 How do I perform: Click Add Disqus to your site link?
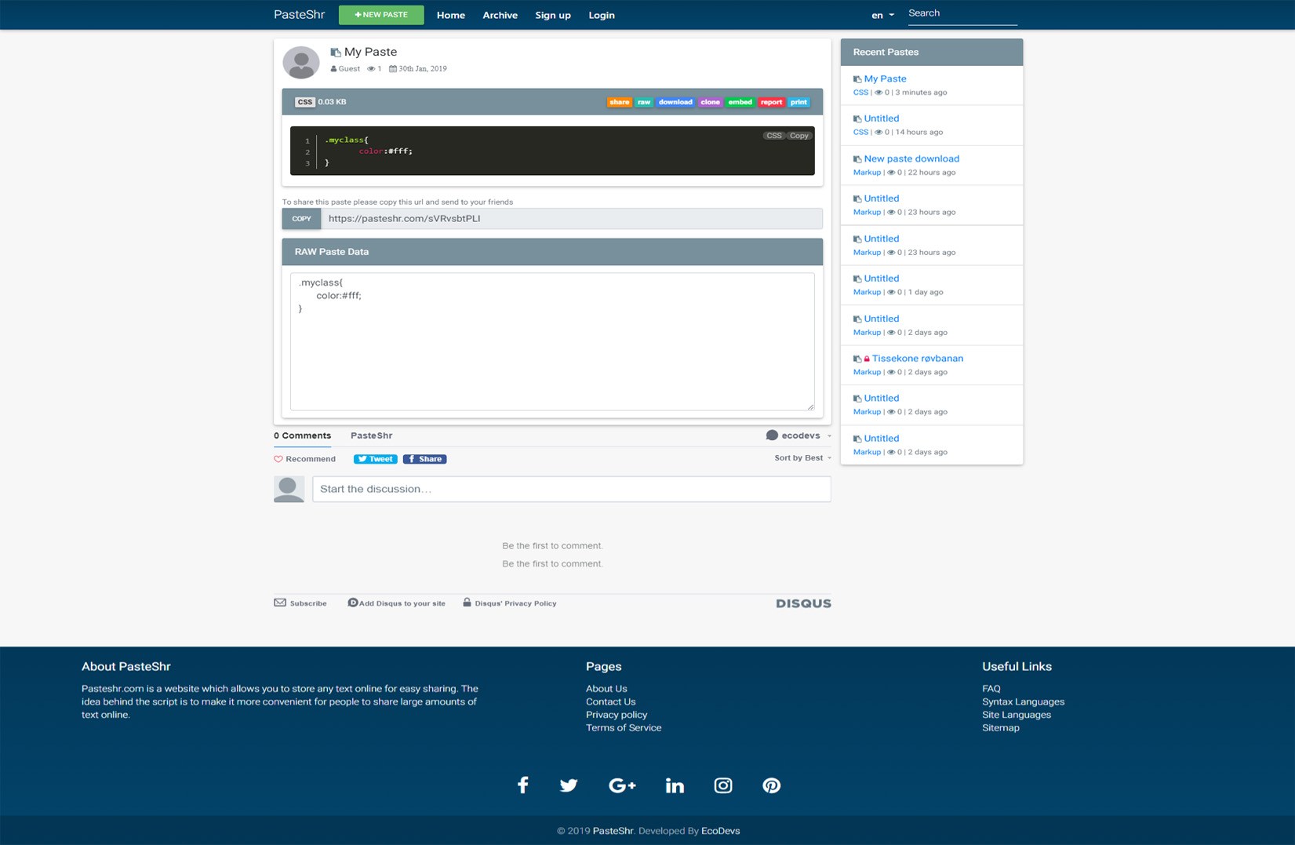click(402, 603)
